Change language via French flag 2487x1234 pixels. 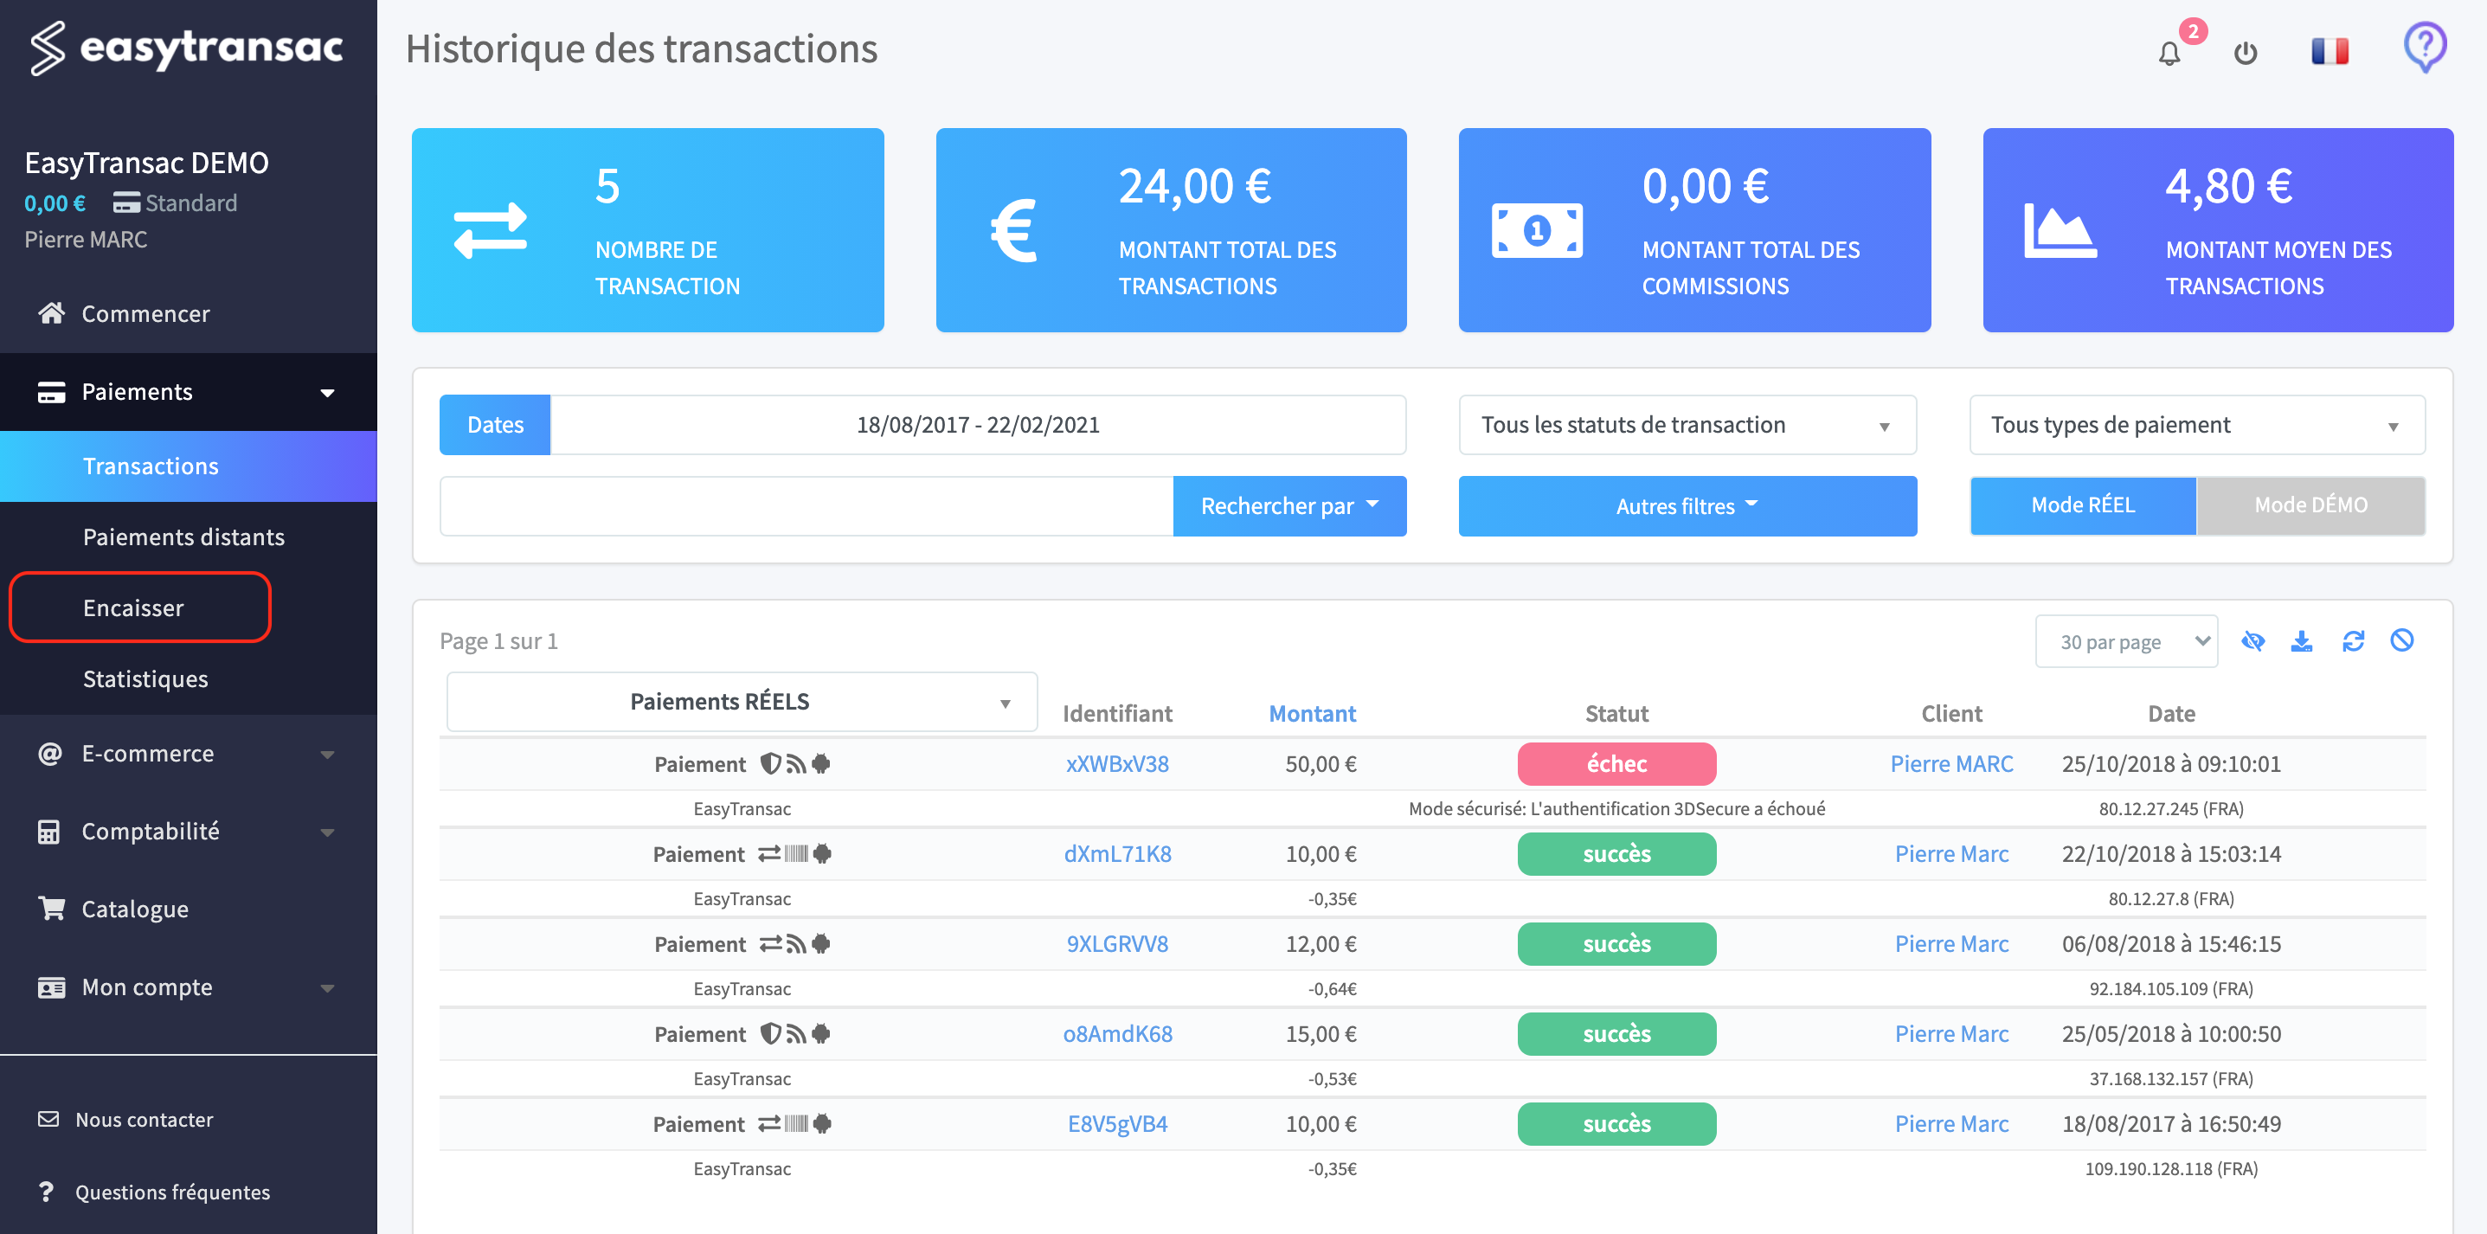coord(2329,51)
